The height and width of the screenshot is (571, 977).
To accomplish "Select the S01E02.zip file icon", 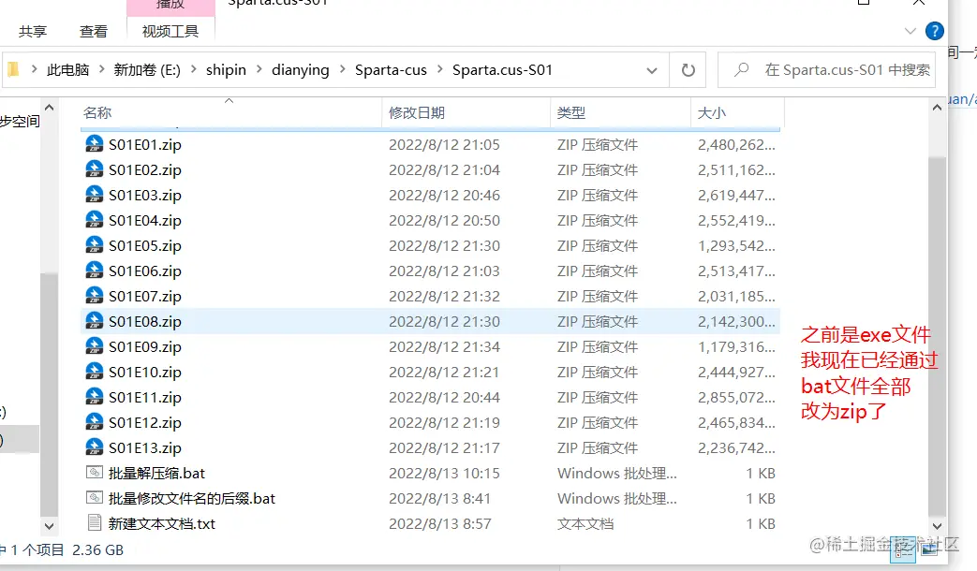I will click(94, 169).
